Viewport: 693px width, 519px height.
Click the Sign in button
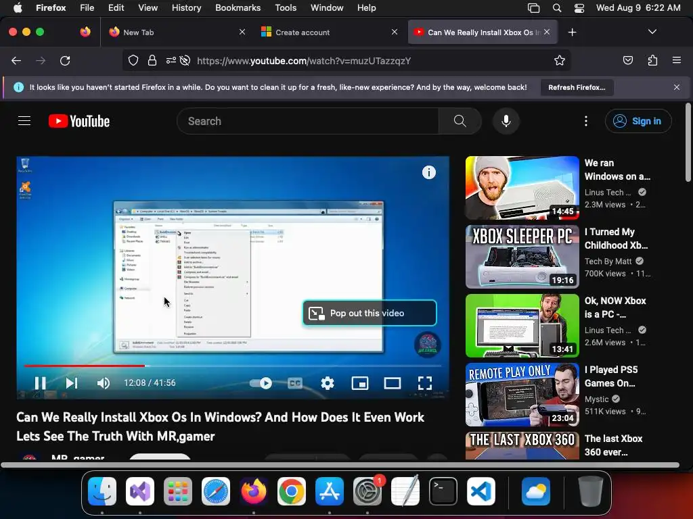point(638,121)
